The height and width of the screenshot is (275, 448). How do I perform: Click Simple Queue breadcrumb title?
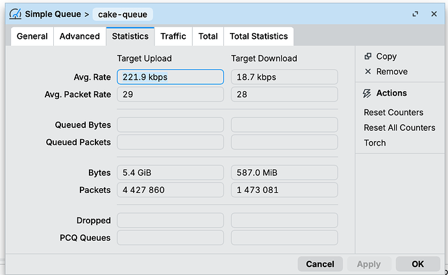53,14
